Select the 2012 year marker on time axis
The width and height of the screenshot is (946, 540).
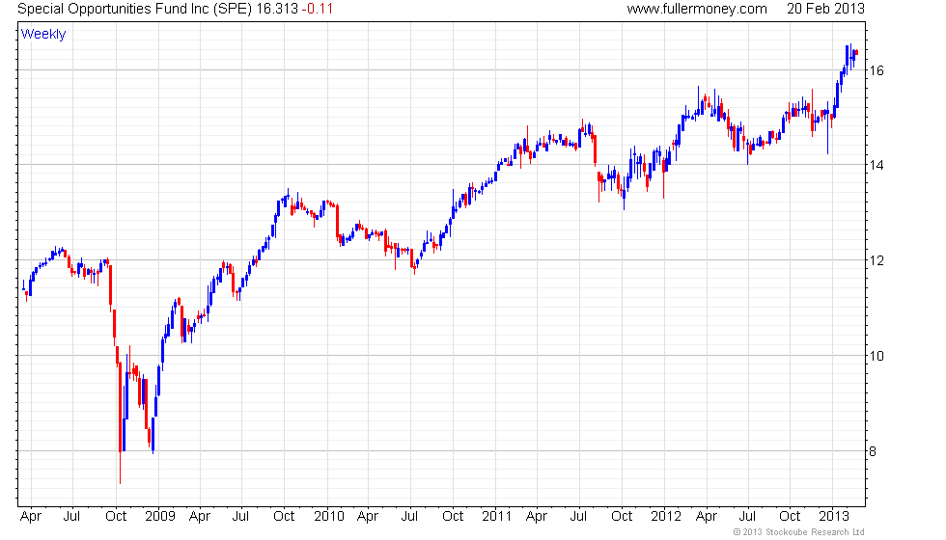click(x=667, y=516)
